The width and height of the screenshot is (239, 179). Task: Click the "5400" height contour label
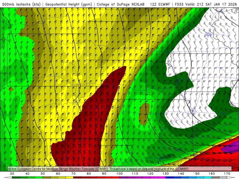point(194,155)
